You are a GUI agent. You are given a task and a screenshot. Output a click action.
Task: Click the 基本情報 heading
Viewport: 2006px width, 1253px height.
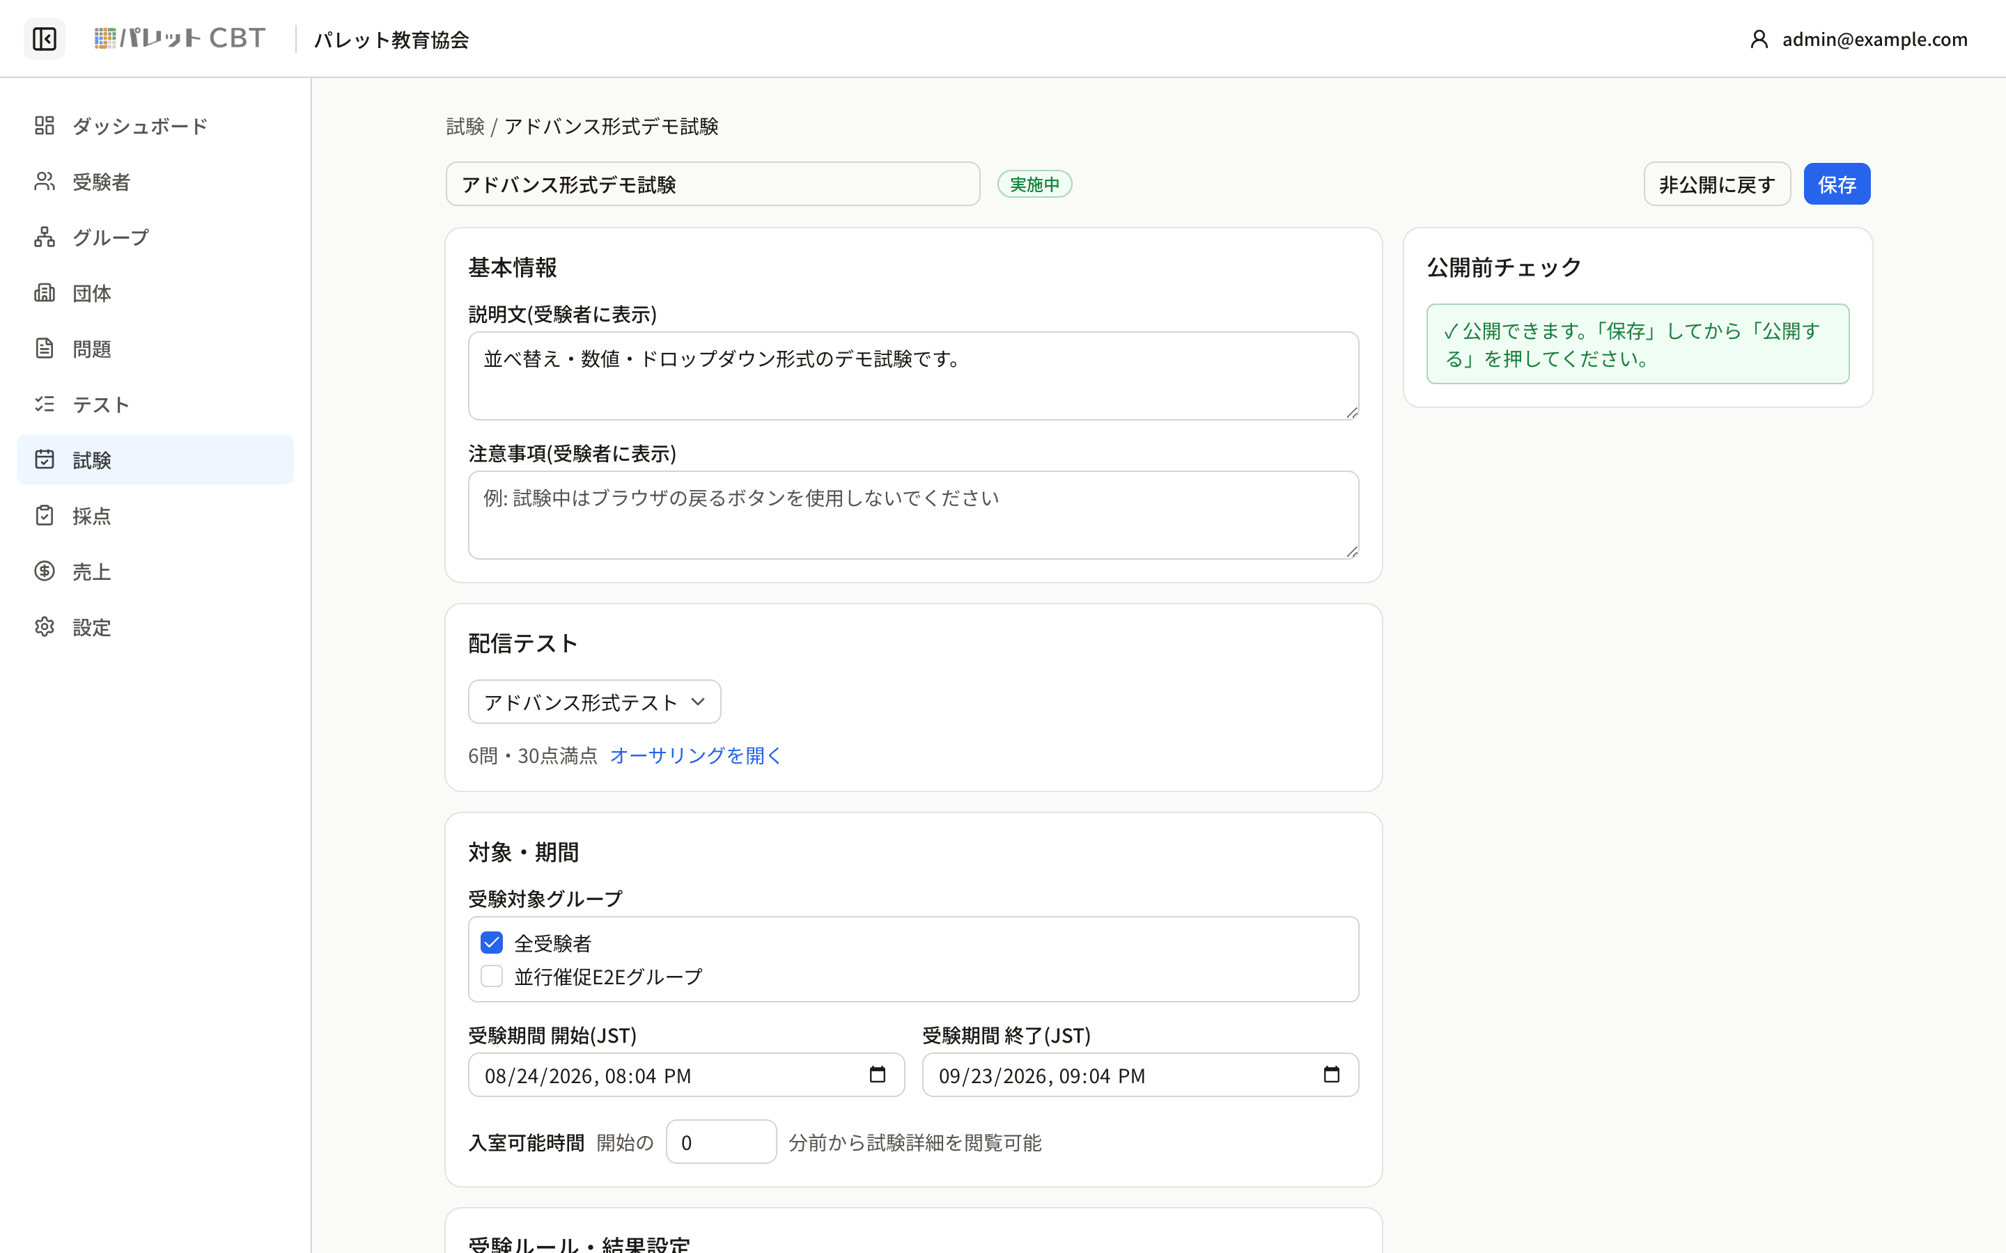(x=512, y=267)
